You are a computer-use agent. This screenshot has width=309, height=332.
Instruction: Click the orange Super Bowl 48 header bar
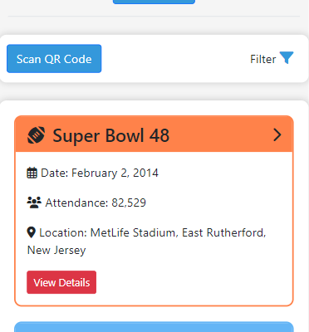pyautogui.click(x=154, y=134)
